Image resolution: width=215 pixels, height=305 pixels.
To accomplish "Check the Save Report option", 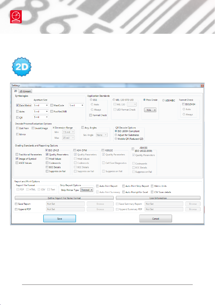I will (x=17, y=204).
